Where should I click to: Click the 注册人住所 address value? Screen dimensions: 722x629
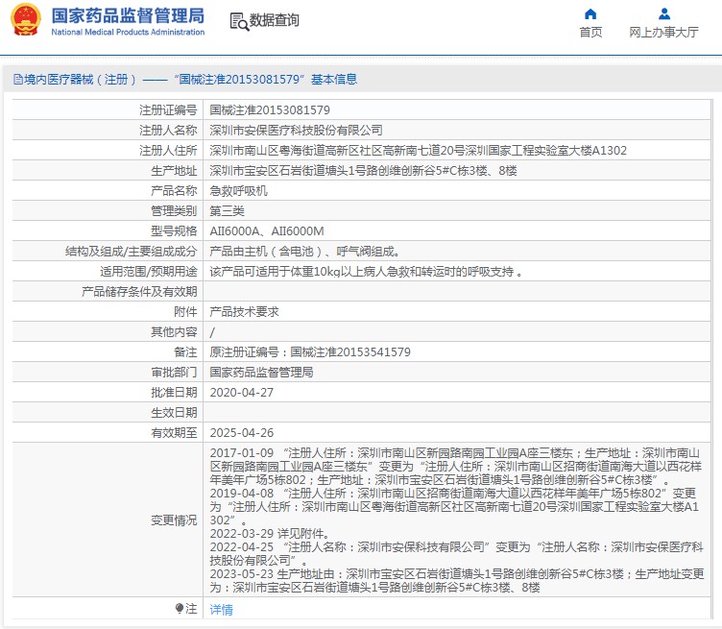point(418,151)
